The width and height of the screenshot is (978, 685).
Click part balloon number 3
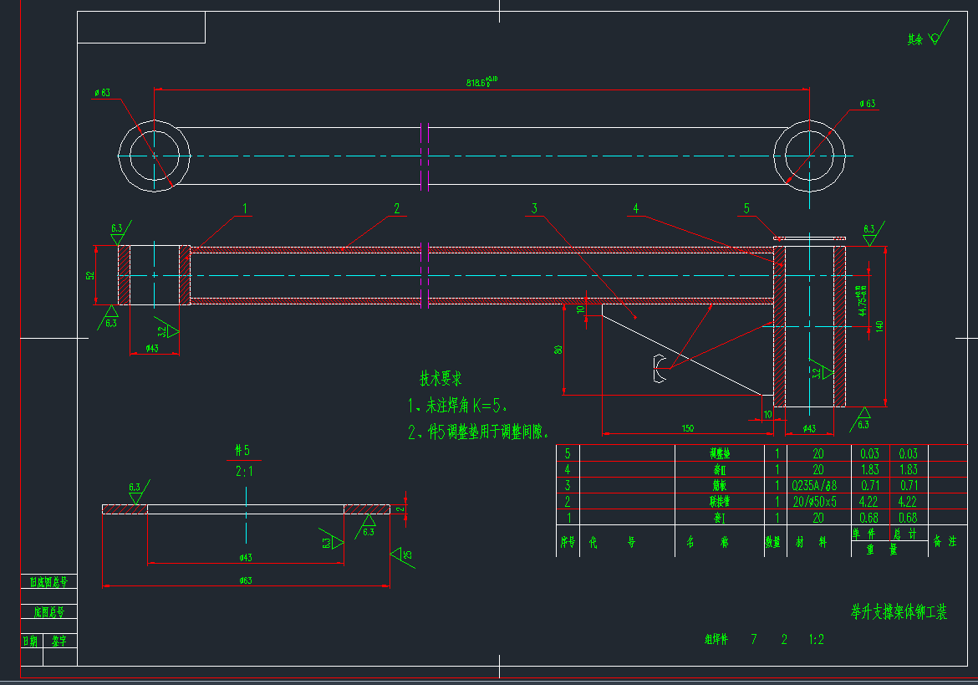tap(534, 208)
